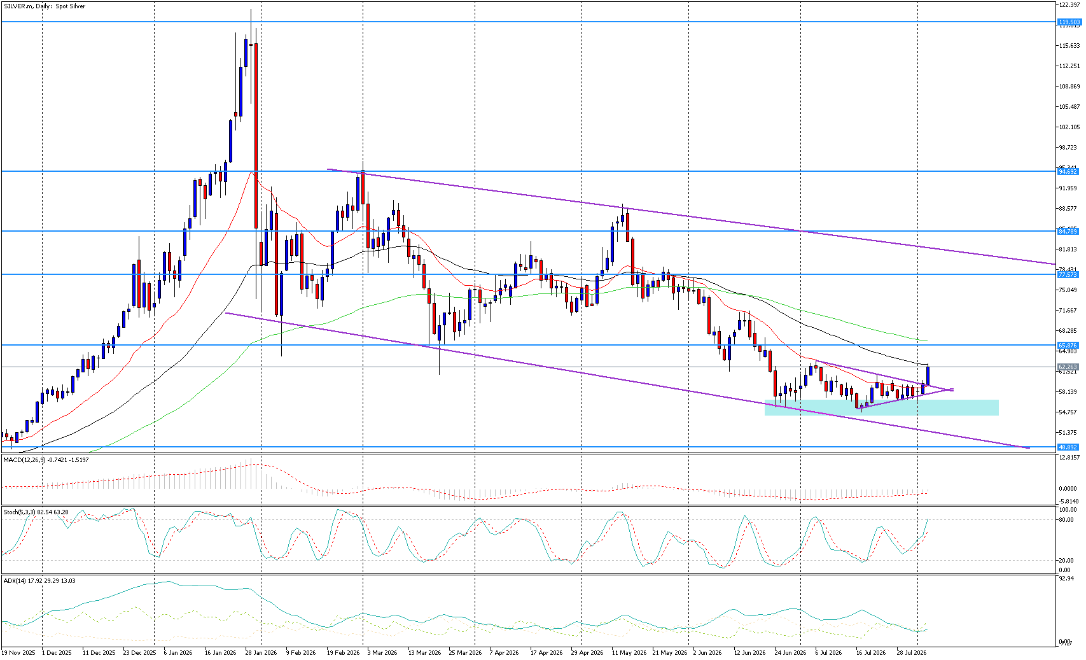Click the '25 Mar 2026' date label
The height and width of the screenshot is (660, 1086).
[465, 652]
